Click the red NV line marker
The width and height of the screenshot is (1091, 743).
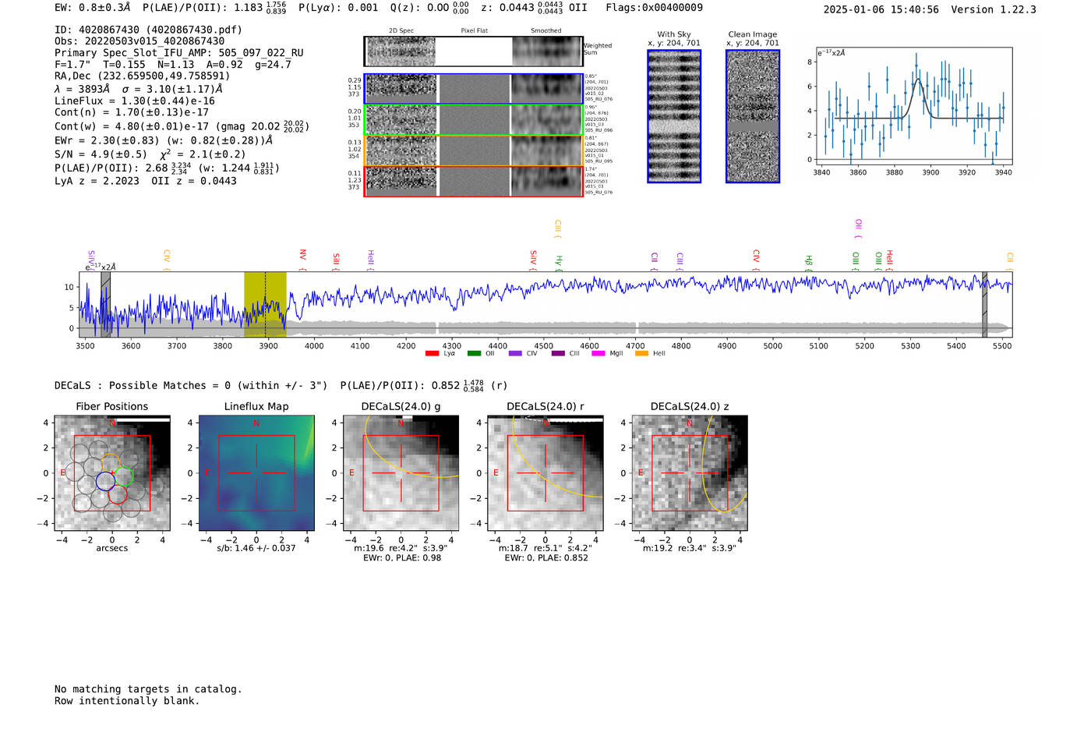tap(302, 260)
